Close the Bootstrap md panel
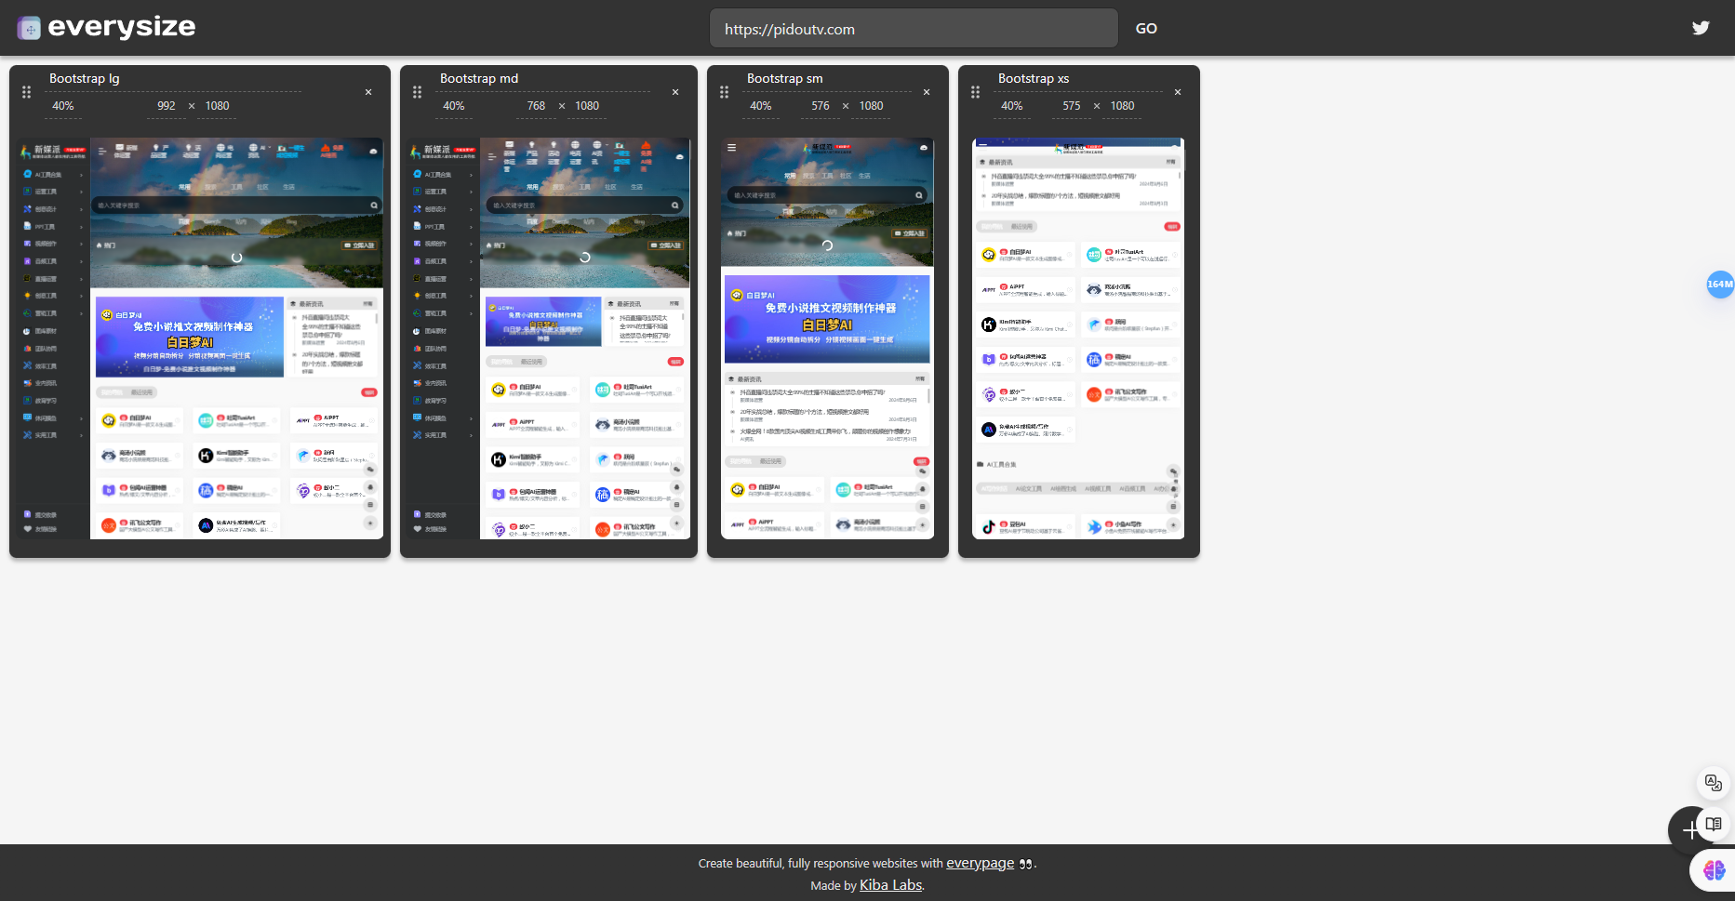 pyautogui.click(x=675, y=92)
